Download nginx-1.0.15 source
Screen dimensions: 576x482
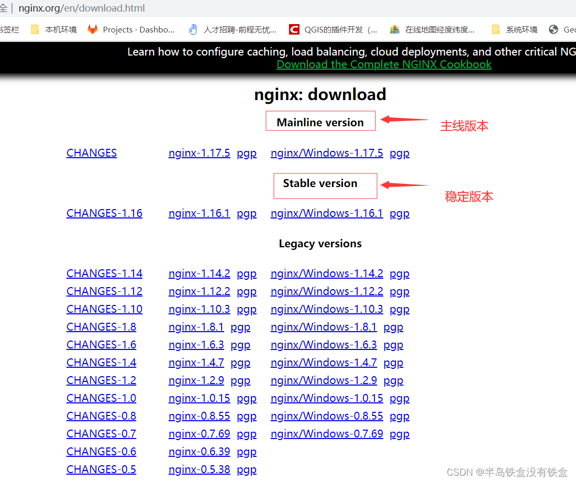[199, 398]
